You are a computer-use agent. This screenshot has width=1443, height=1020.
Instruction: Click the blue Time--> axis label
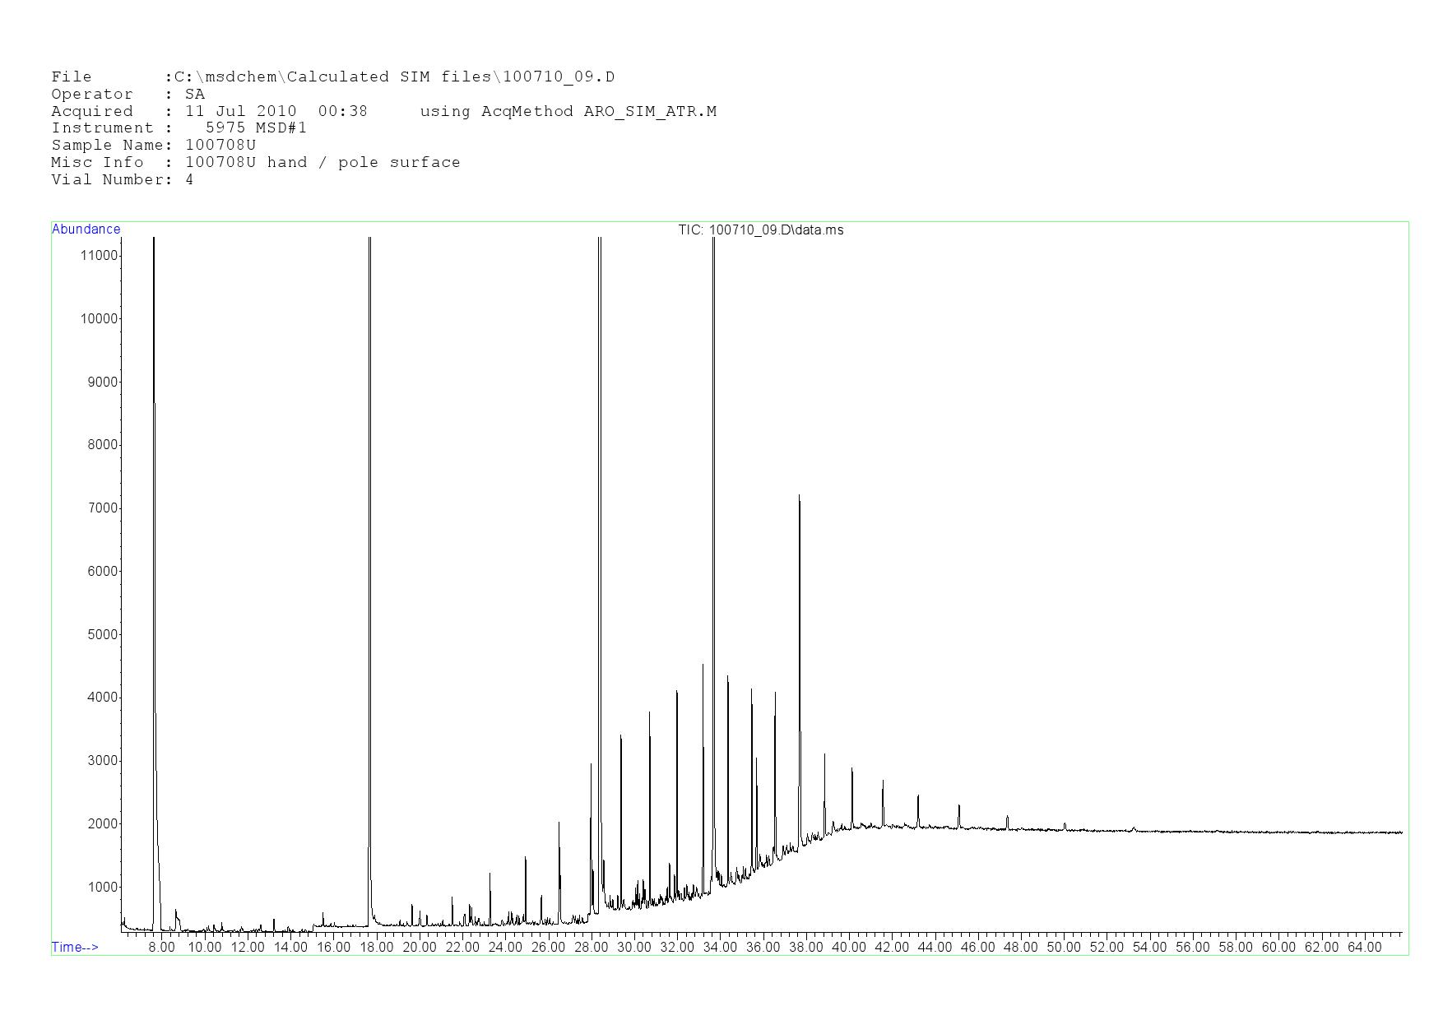(75, 947)
